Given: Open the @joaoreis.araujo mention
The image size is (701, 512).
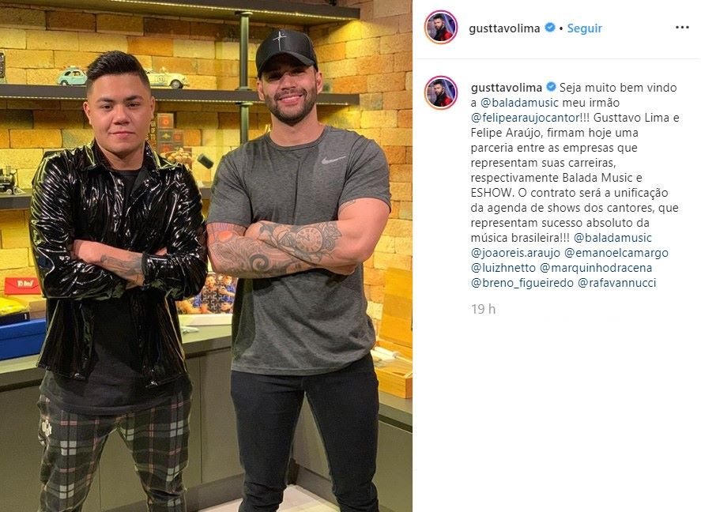Looking at the screenshot, I should (x=515, y=253).
